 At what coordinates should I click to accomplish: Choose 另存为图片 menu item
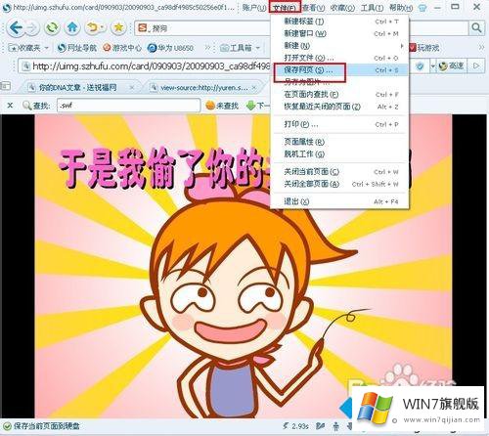tap(339, 82)
